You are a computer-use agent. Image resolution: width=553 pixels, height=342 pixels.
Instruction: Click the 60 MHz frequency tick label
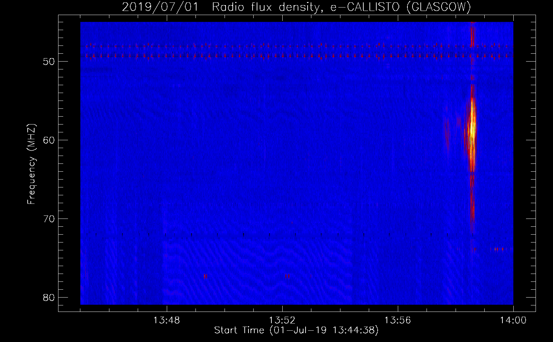point(49,140)
